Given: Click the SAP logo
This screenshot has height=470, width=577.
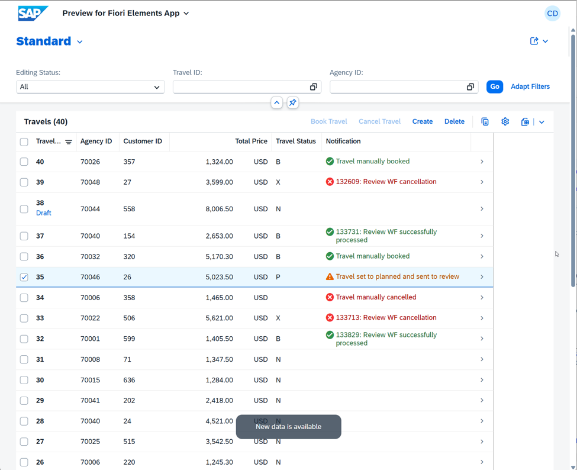Looking at the screenshot, I should [x=33, y=13].
